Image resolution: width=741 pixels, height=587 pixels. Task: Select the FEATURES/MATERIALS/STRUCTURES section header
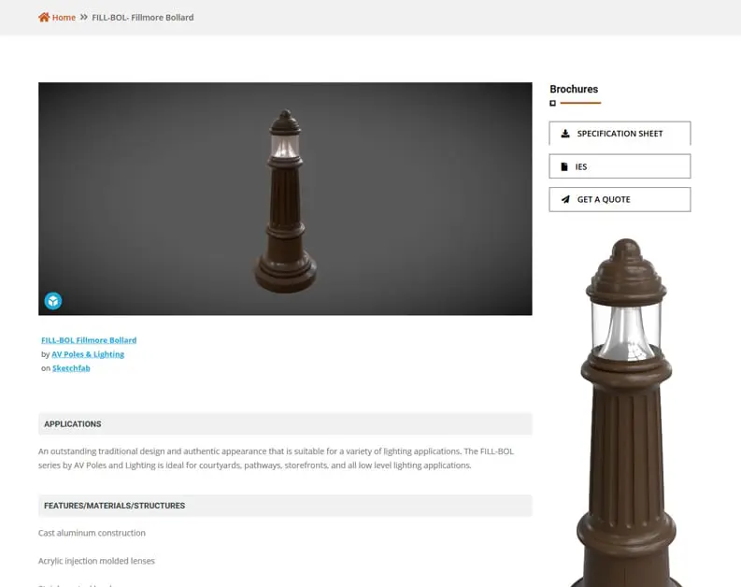[285, 506]
